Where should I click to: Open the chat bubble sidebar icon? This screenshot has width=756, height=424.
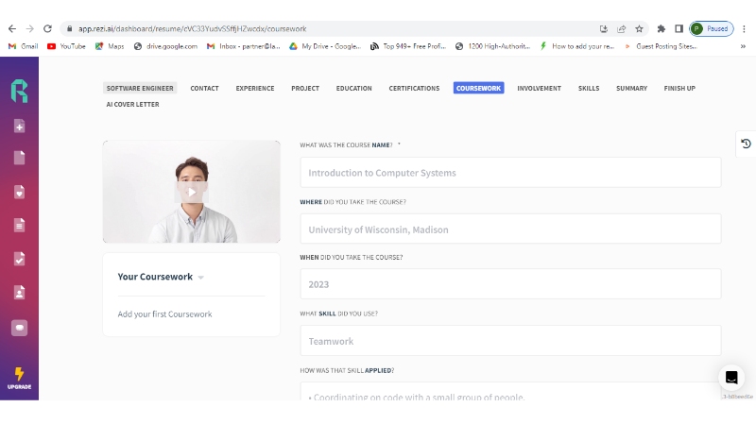point(19,328)
